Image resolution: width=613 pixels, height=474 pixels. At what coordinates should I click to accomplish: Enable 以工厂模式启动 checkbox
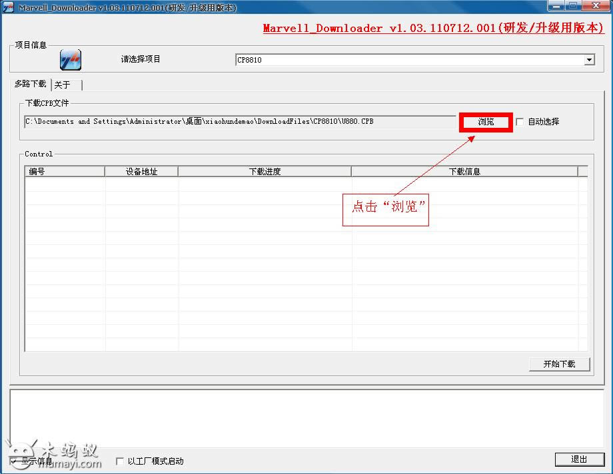pos(120,461)
